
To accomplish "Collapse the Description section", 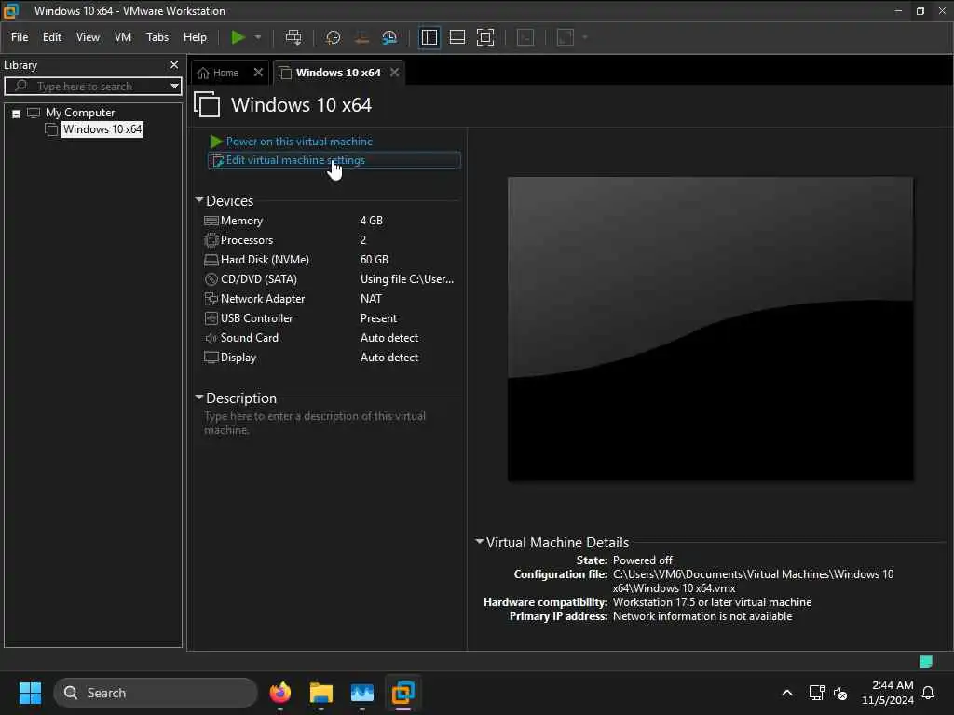I will 199,397.
